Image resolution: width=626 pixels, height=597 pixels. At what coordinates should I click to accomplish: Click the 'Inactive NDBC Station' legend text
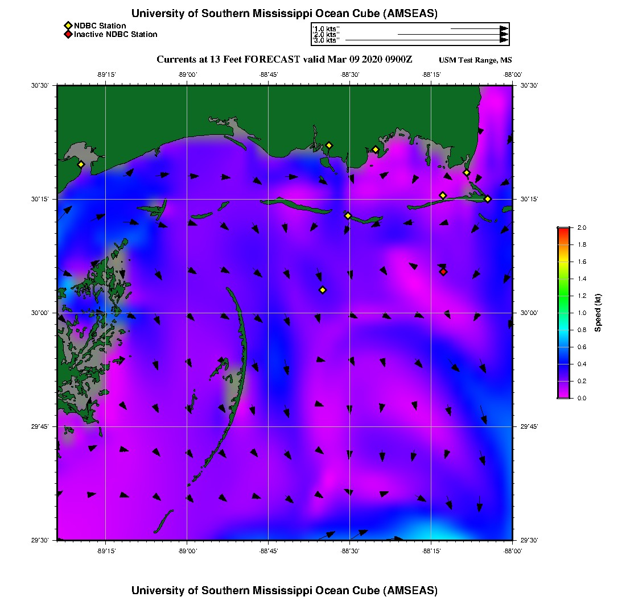116,35
